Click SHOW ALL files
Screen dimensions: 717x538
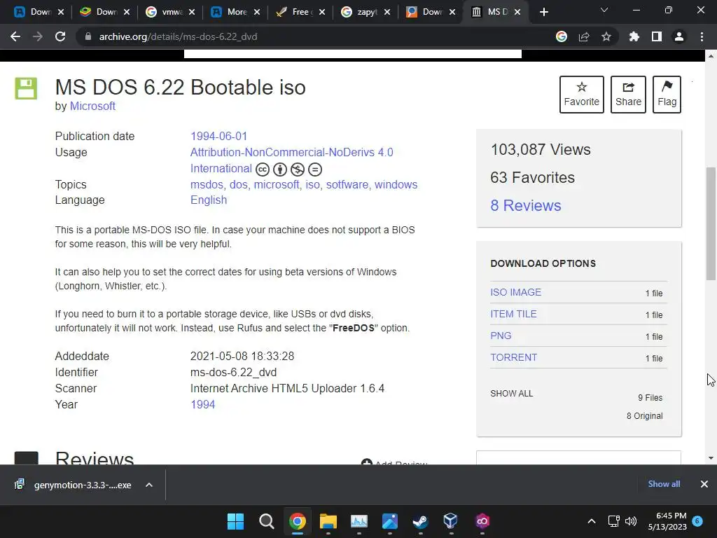click(512, 394)
